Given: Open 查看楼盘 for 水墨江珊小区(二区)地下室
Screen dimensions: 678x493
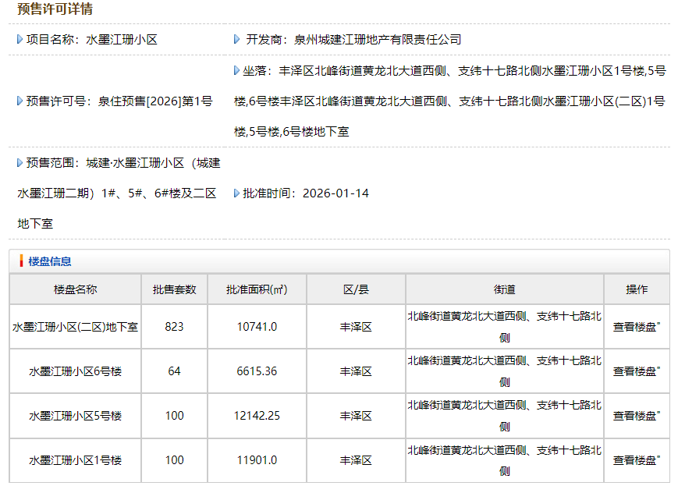Looking at the screenshot, I should [636, 327].
